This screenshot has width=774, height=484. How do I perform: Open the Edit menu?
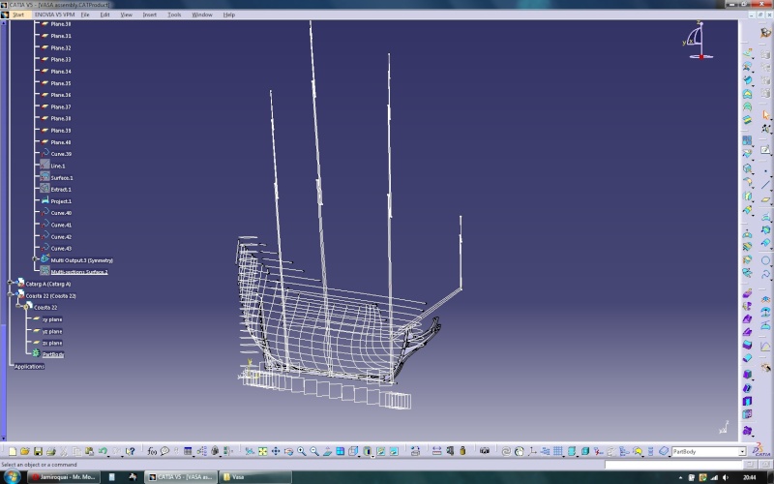[105, 15]
